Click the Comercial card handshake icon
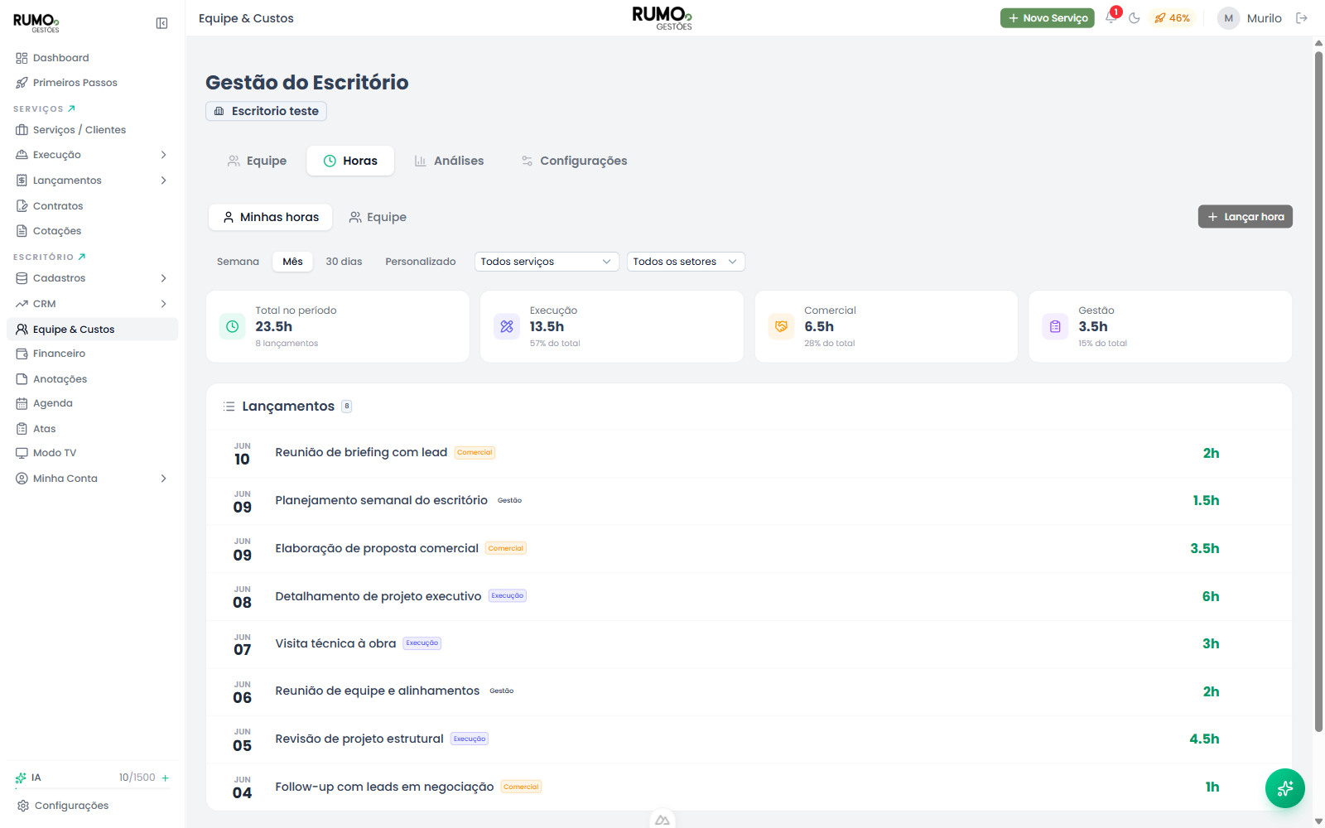 pos(781,326)
